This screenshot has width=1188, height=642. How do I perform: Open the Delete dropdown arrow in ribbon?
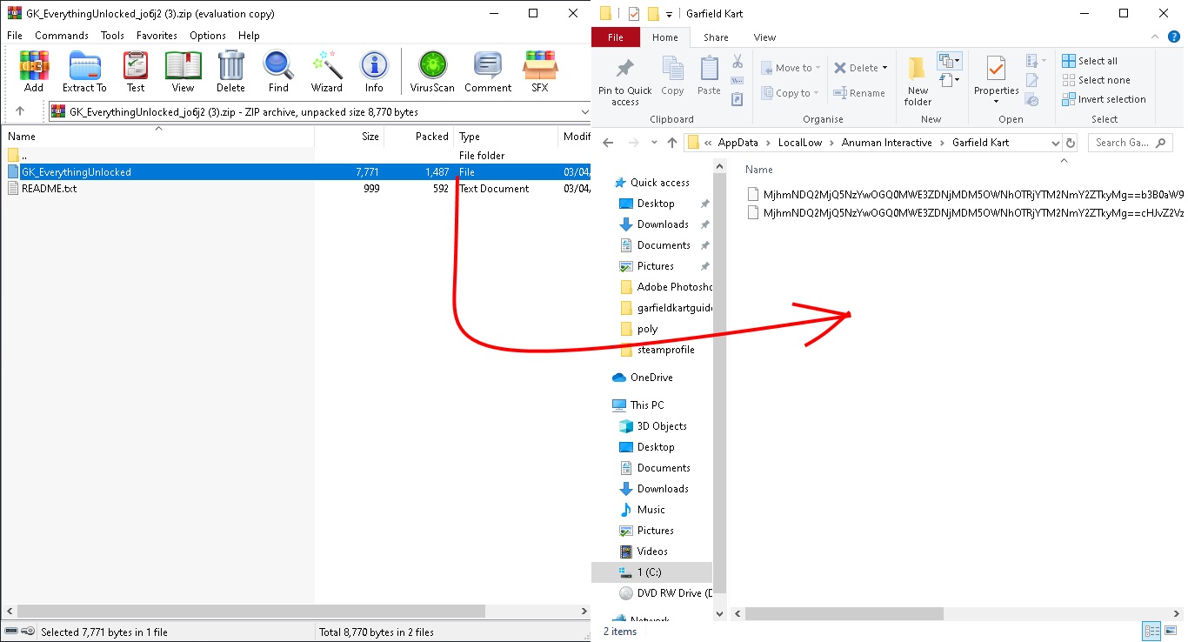coord(884,68)
